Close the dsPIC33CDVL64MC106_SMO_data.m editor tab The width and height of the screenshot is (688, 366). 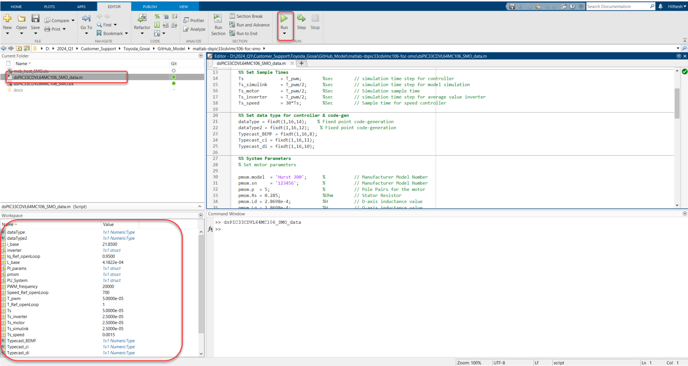(292, 64)
